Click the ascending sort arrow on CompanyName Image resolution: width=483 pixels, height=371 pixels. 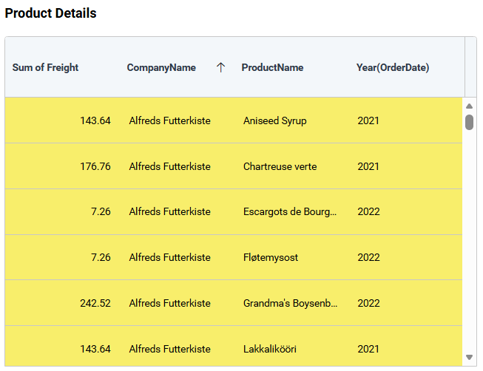tap(220, 67)
